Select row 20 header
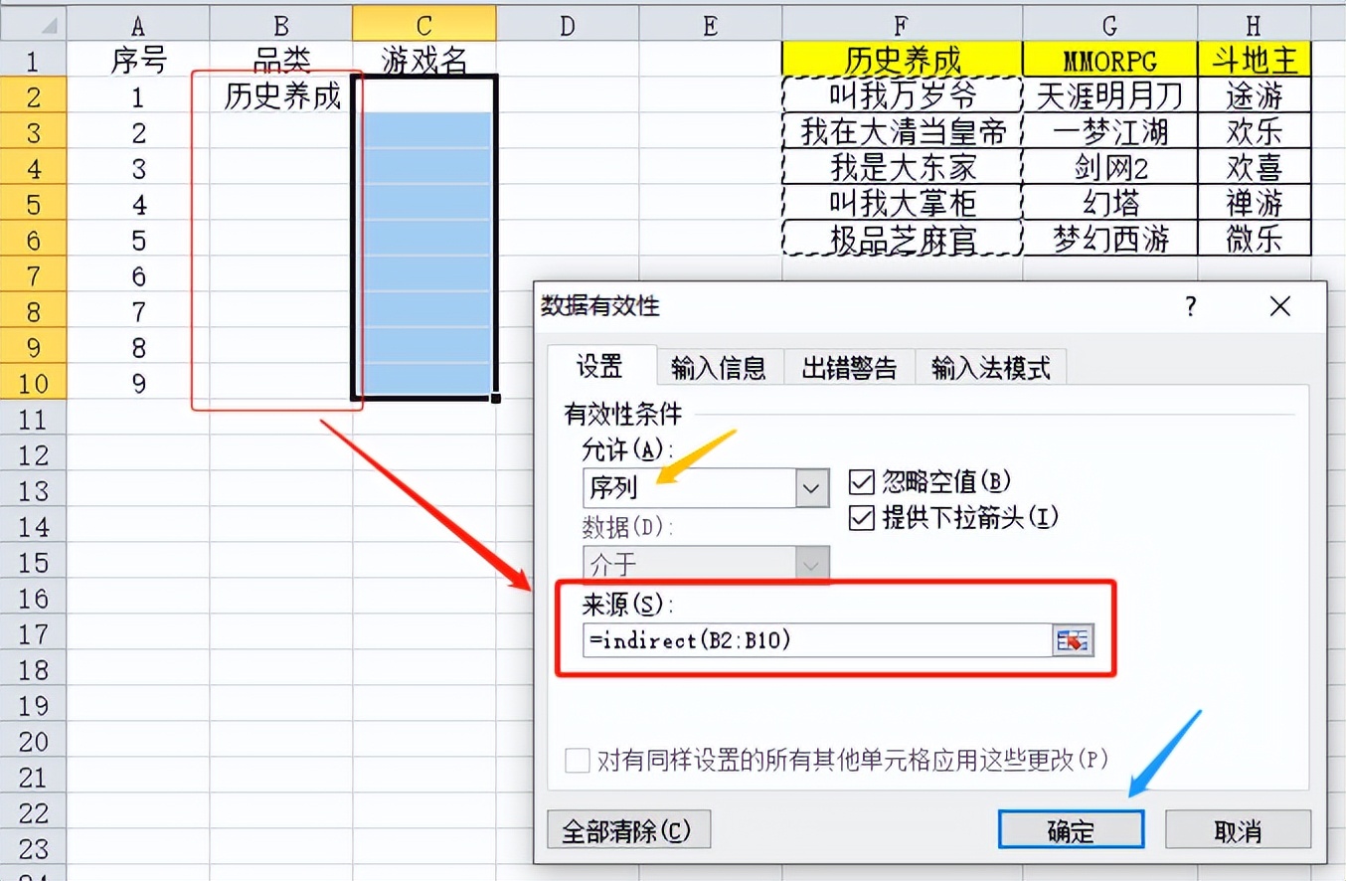The image size is (1346, 881). coord(33,741)
